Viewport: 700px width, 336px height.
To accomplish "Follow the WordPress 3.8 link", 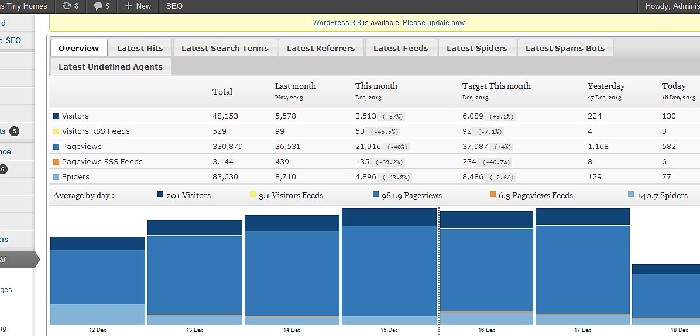I will coord(337,23).
